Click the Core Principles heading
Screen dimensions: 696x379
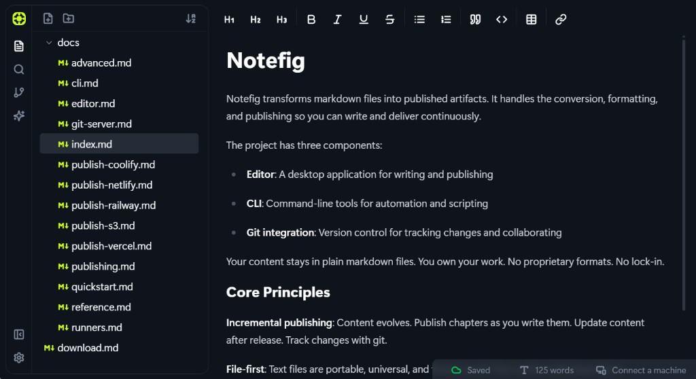coord(278,293)
